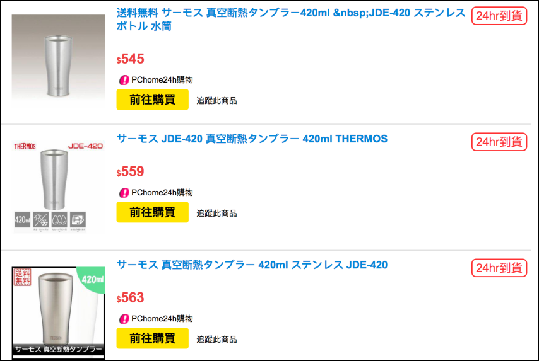The image size is (539, 361).
Task: Click the PChome24h icon under the $559 price
Action: click(124, 193)
